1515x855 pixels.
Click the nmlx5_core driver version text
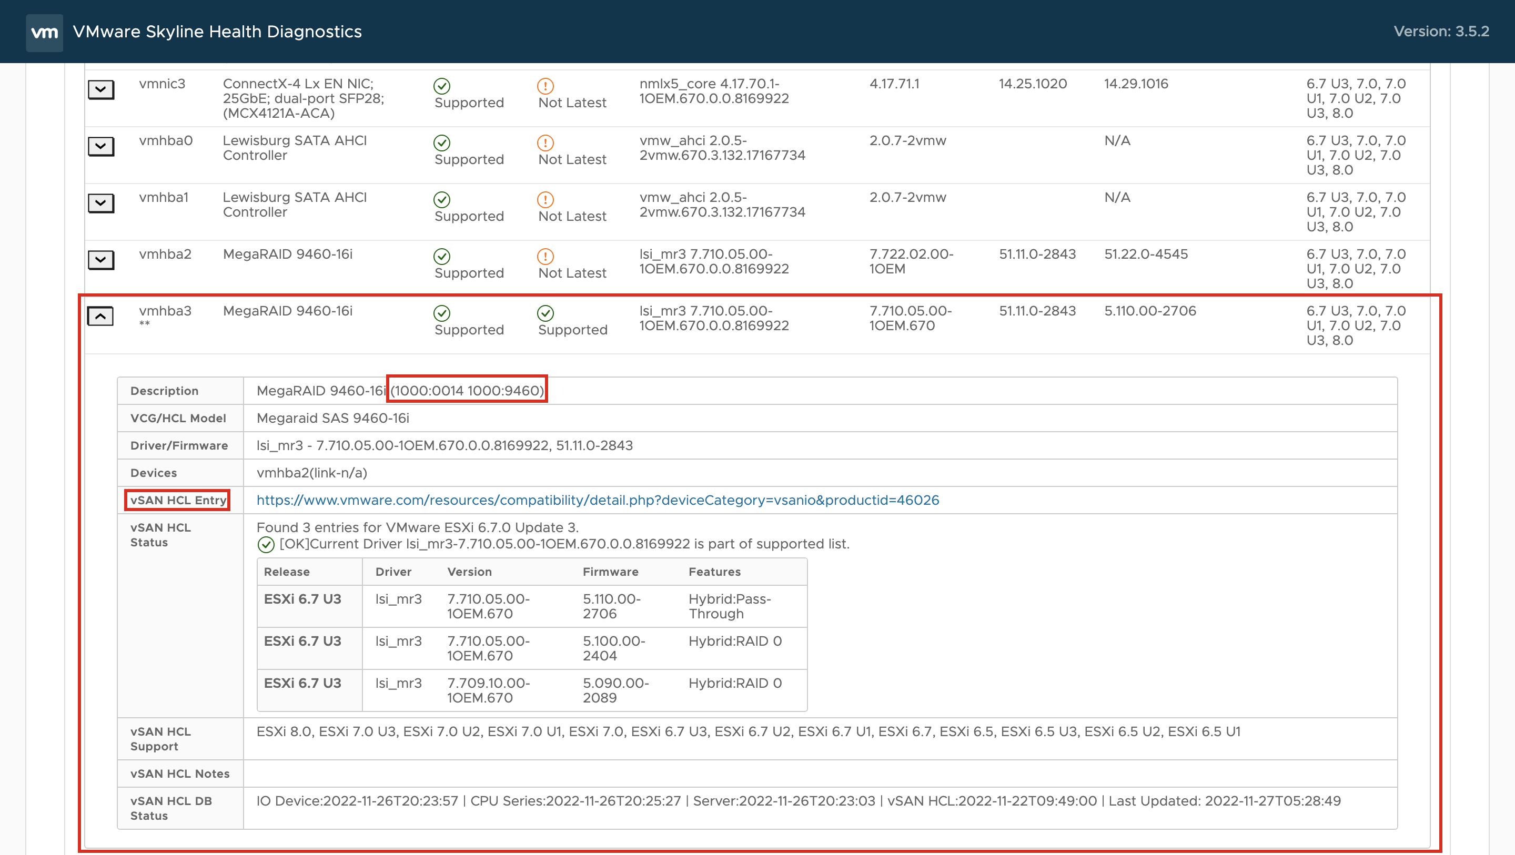point(714,91)
